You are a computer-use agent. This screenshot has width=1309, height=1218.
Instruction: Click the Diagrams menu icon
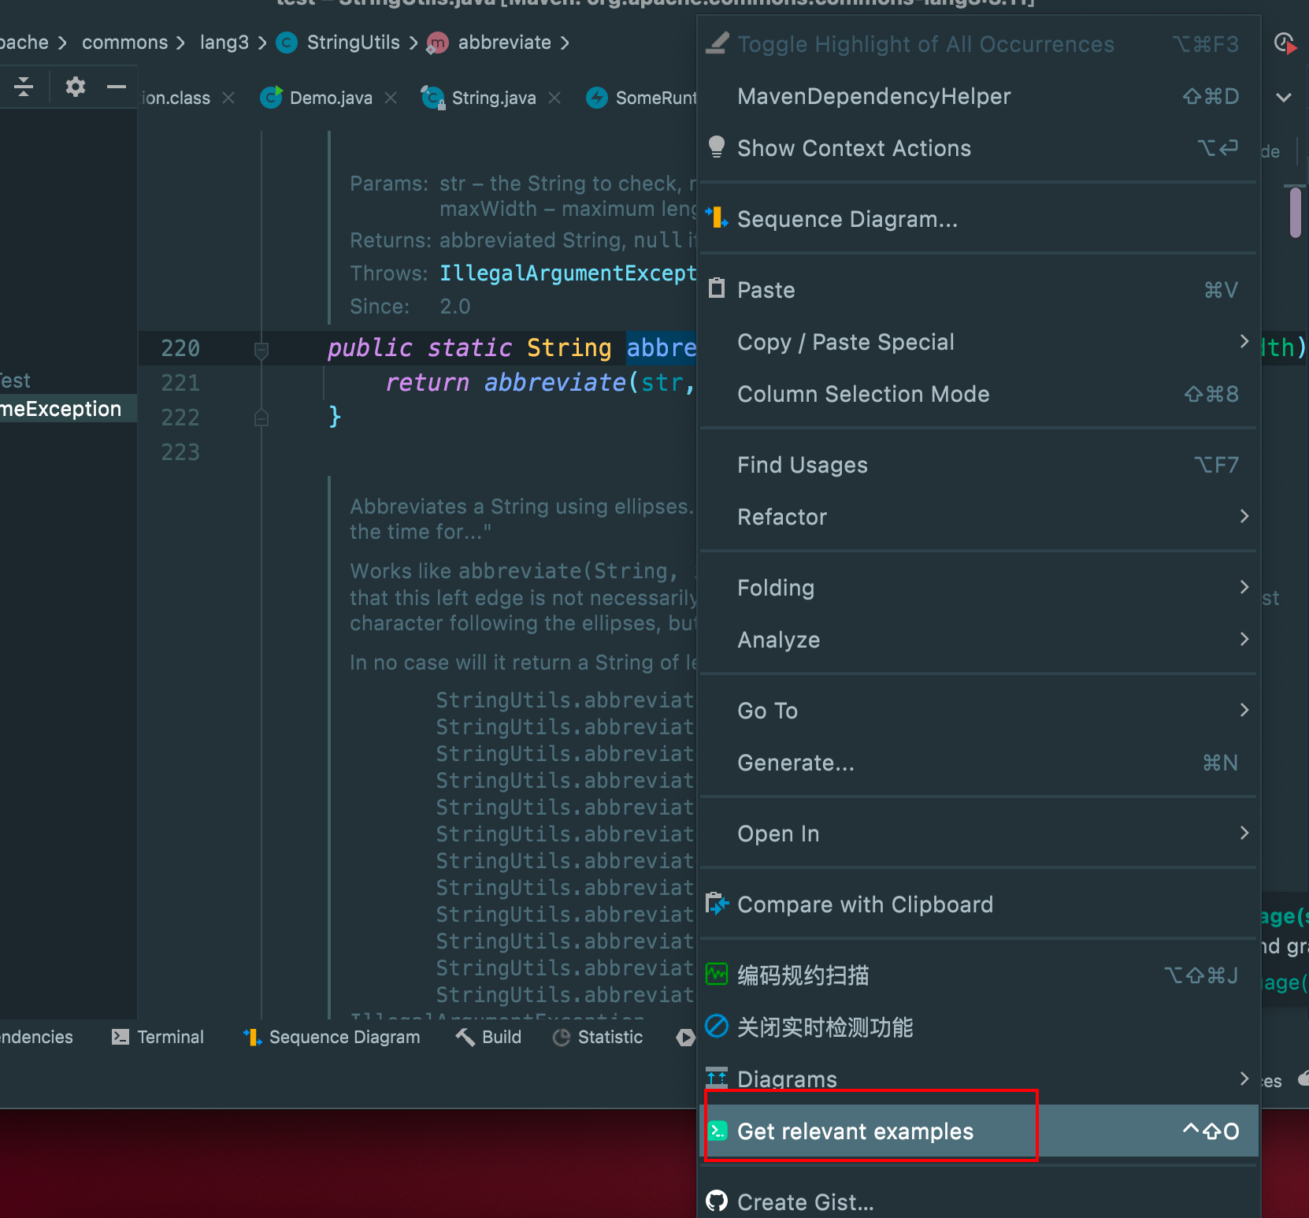pos(717,1077)
